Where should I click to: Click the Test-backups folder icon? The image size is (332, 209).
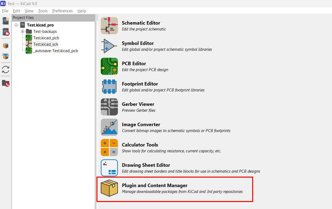pos(29,32)
